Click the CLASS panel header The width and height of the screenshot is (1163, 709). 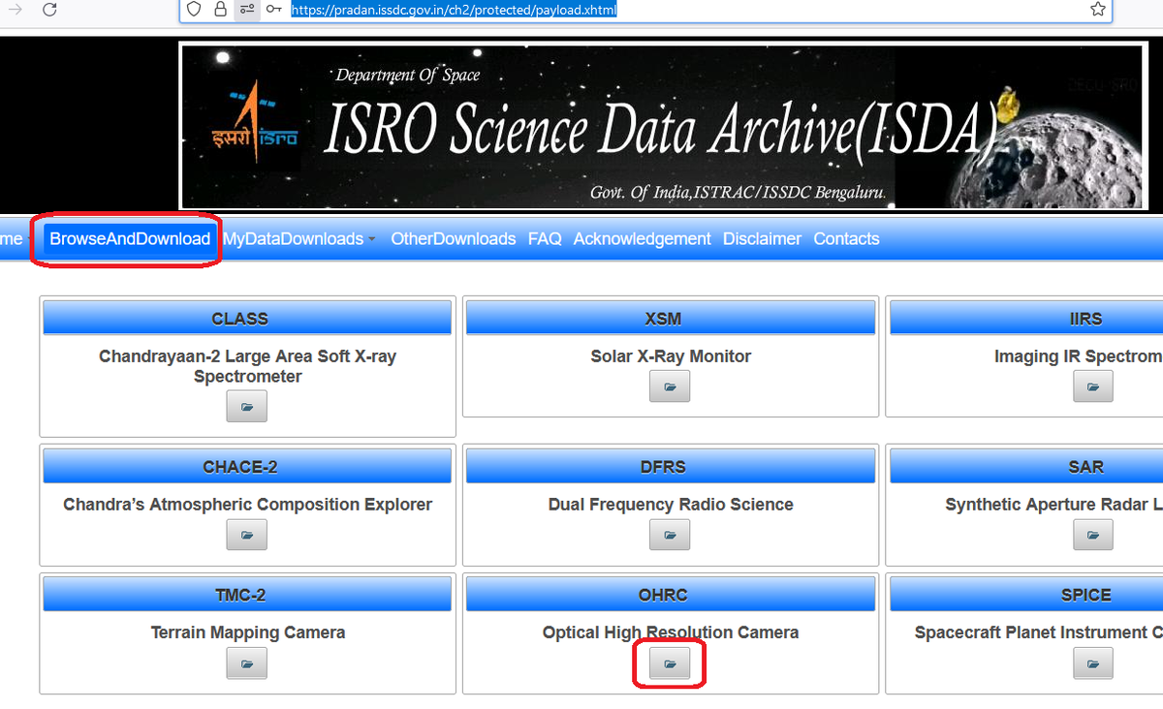click(247, 318)
